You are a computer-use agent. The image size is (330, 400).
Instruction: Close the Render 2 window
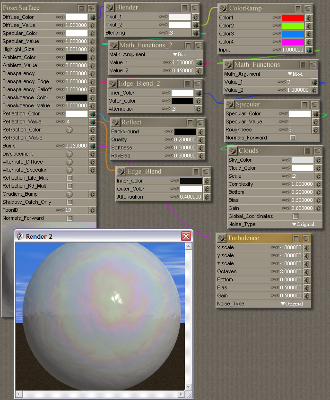click(186, 236)
